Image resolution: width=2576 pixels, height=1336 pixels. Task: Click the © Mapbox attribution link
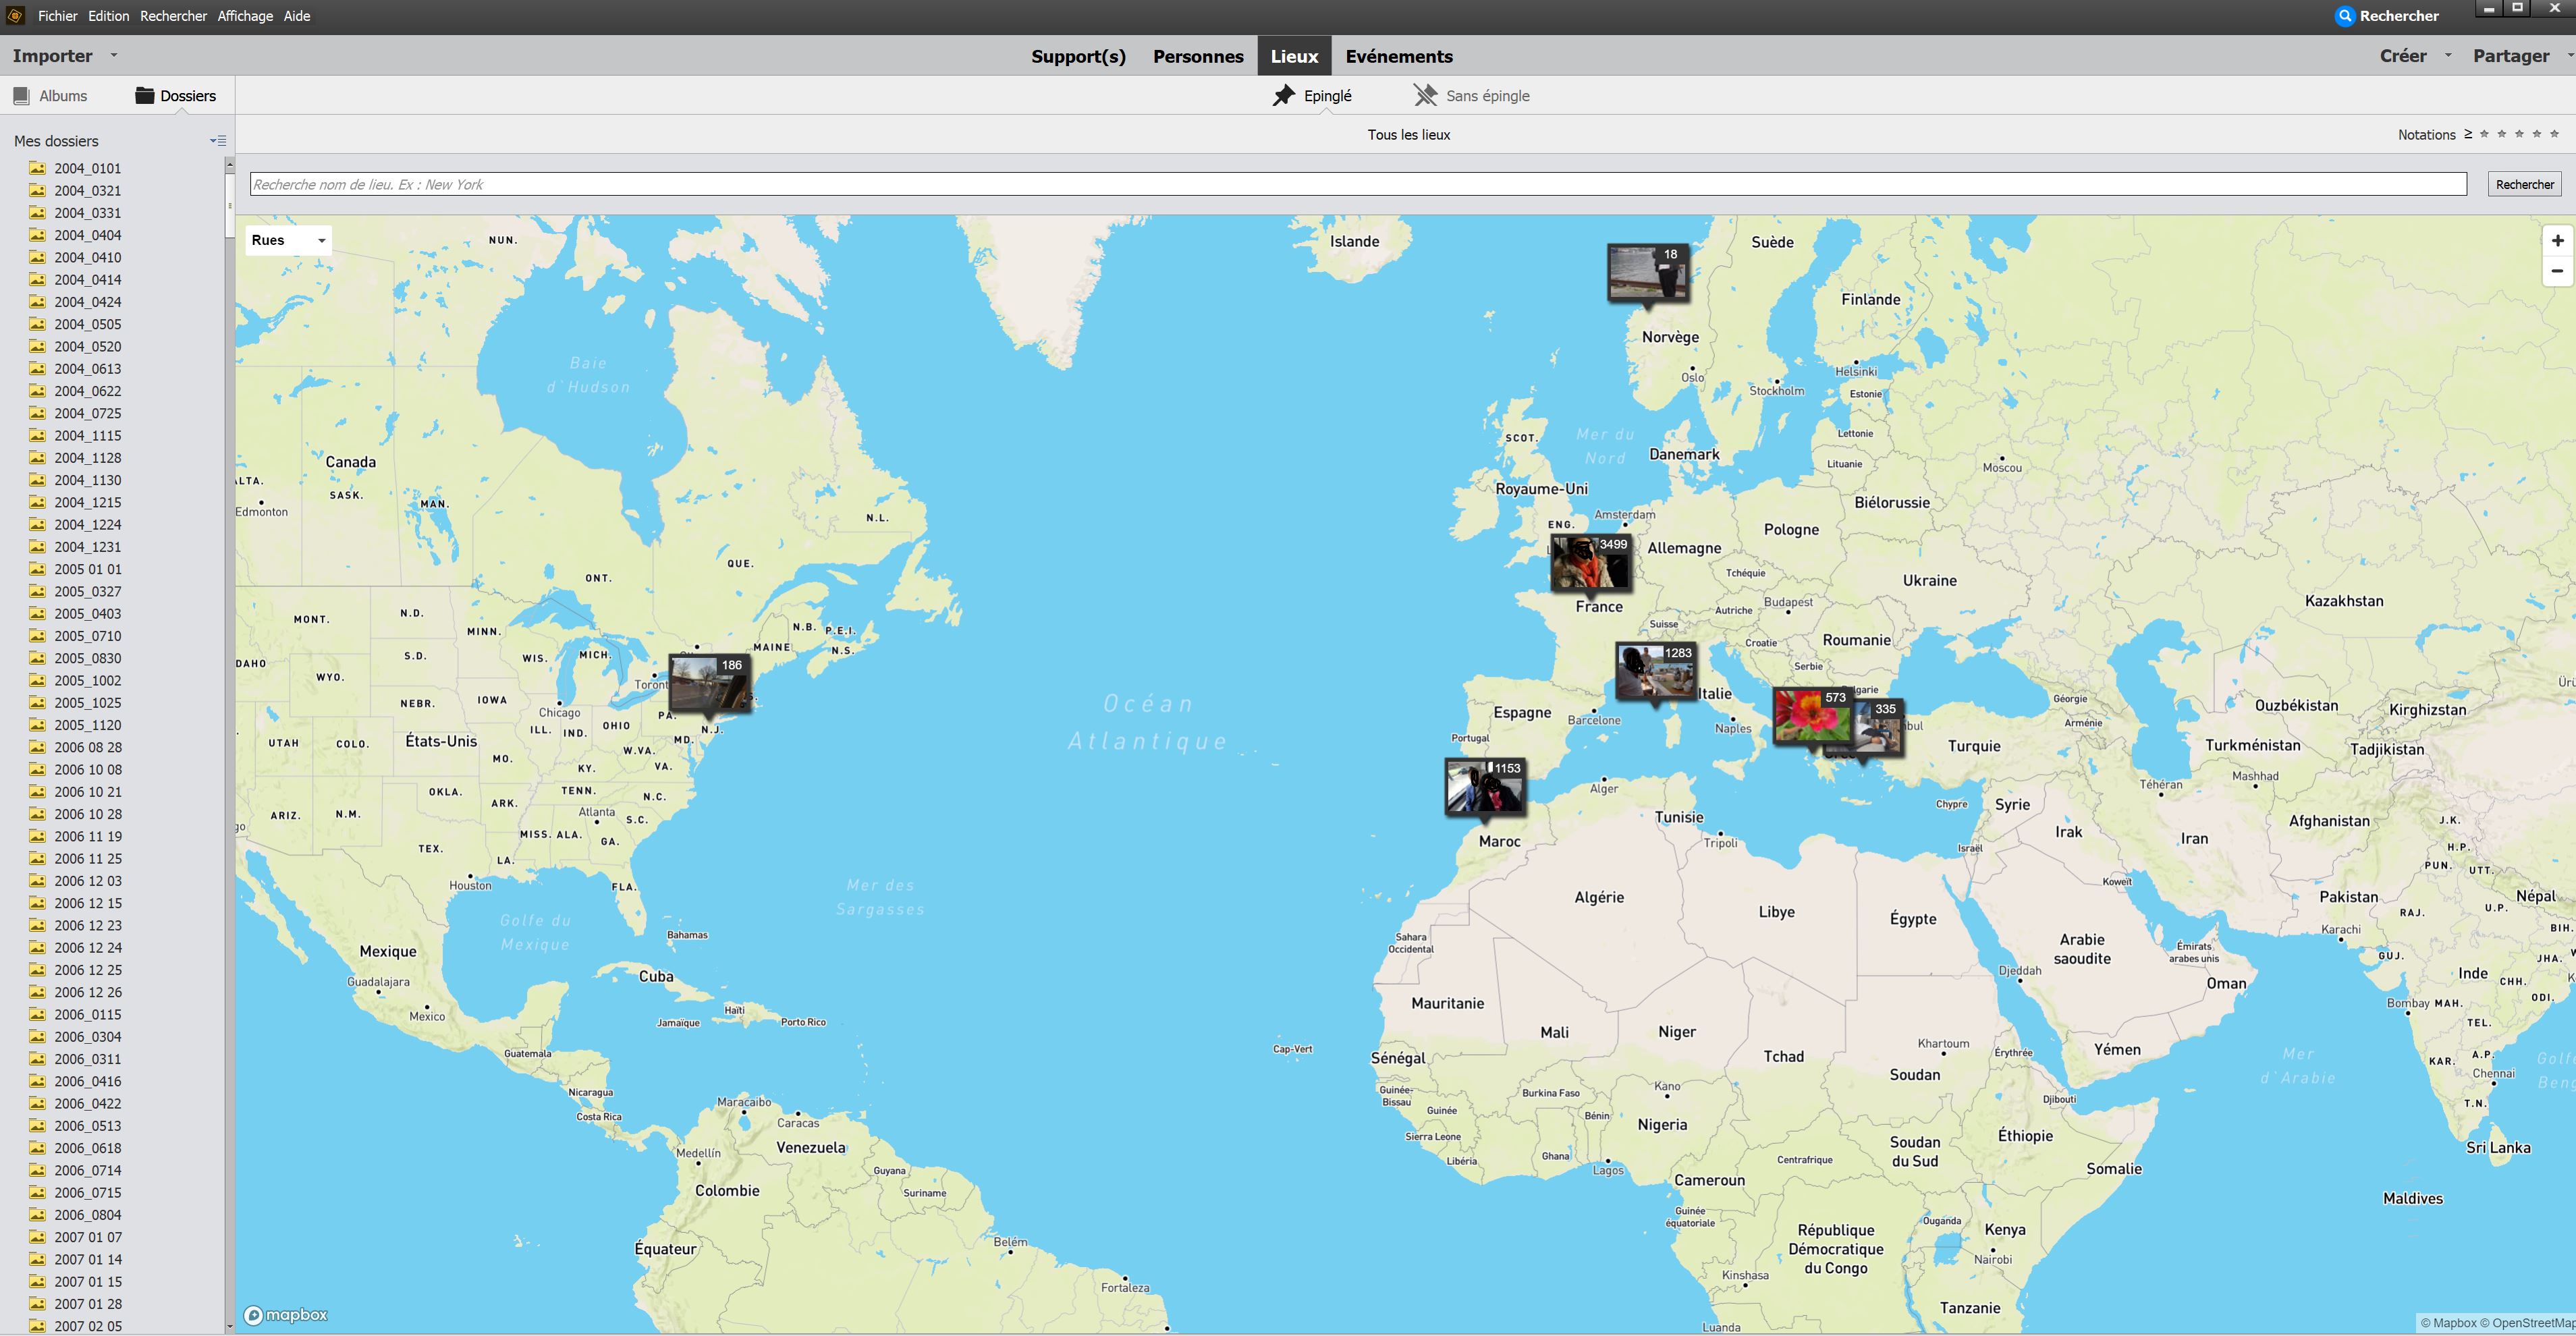click(x=2448, y=1323)
